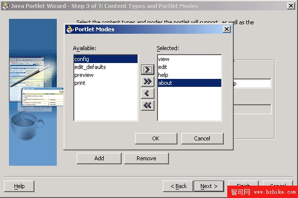Select help in Selected list
Viewport: 298px width, 198px height.
pyautogui.click(x=189, y=75)
